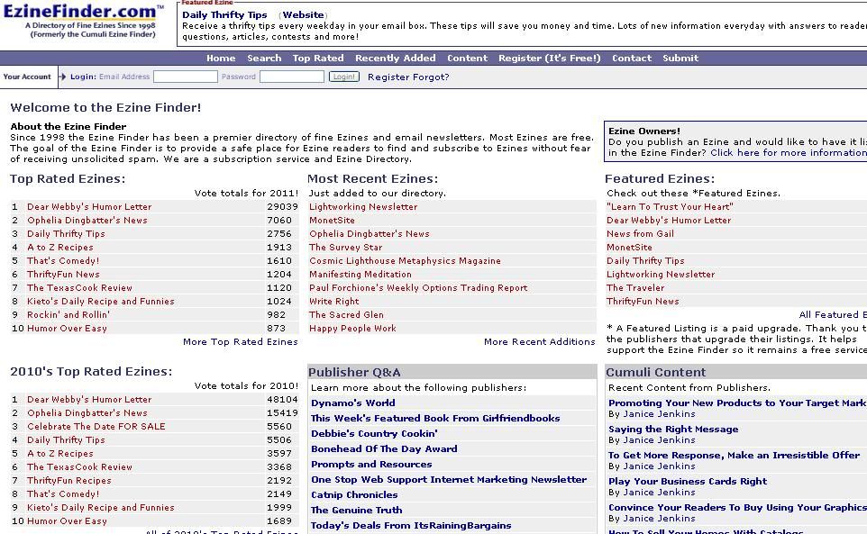
Task: Open Kieto's Daily Recipe and Funnies, 2011 list
Action: point(101,301)
